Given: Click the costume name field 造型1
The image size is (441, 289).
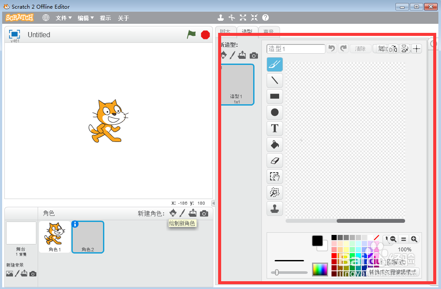Looking at the screenshot, I should pyautogui.click(x=296, y=48).
